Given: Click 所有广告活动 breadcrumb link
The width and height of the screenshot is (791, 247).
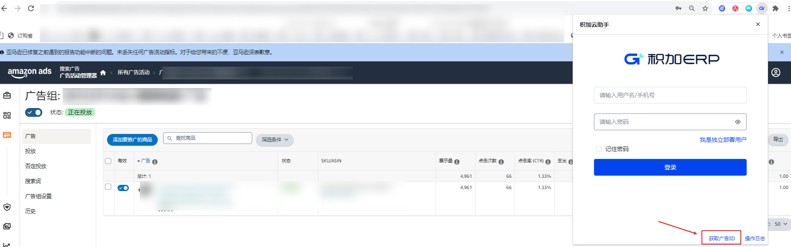Looking at the screenshot, I should (x=133, y=73).
